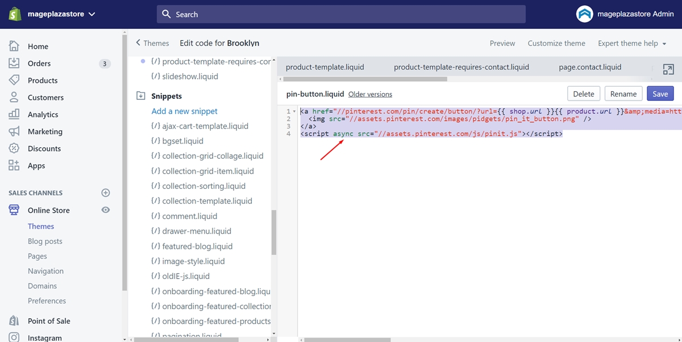Viewport: 682px width, 342px height.
Task: Open the Expert theme help dropdown
Action: click(x=632, y=43)
